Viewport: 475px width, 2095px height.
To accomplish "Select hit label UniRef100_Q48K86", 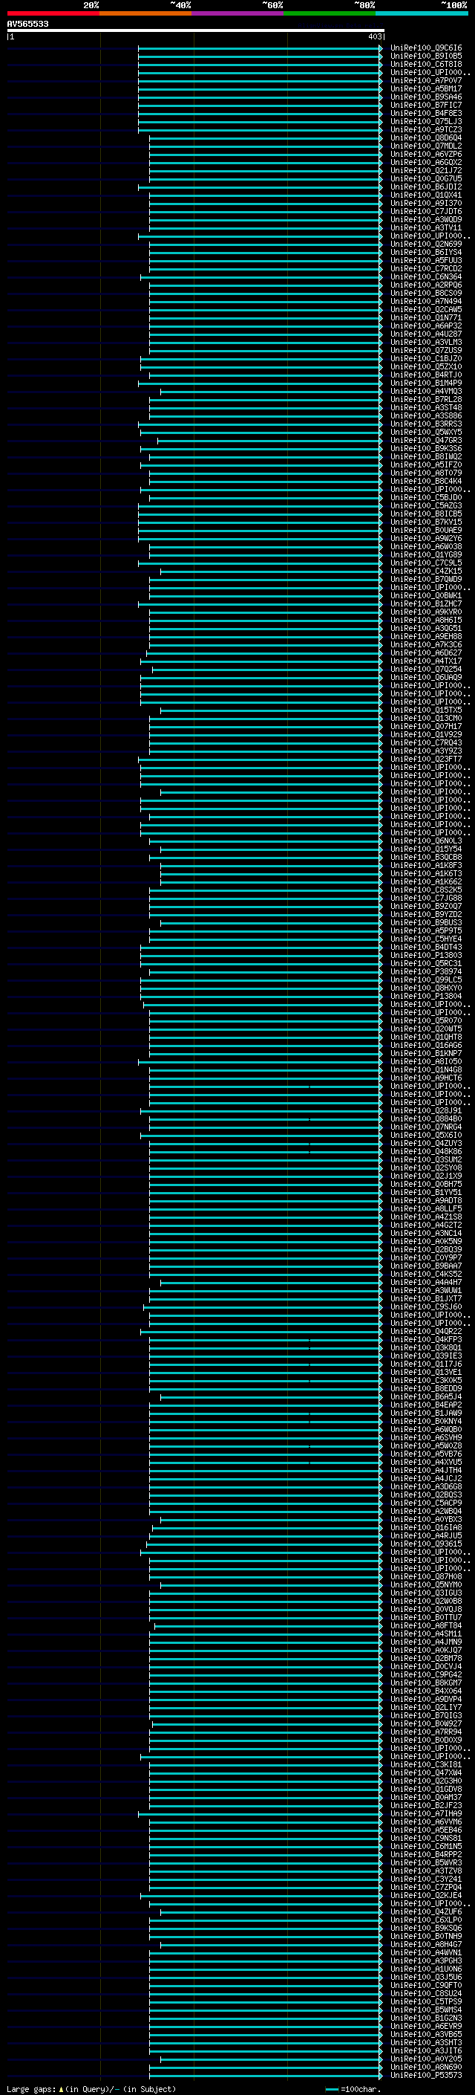I will [x=426, y=1152].
